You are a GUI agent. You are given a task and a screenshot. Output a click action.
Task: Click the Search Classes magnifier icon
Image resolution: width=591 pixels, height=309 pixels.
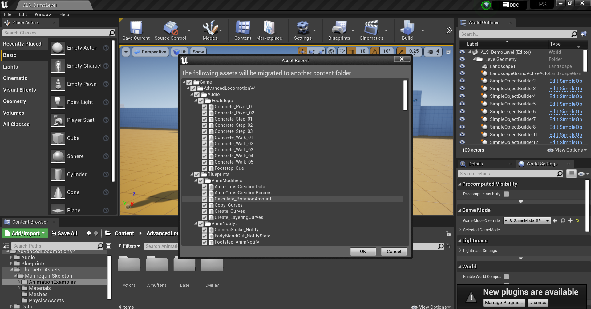[x=112, y=33]
